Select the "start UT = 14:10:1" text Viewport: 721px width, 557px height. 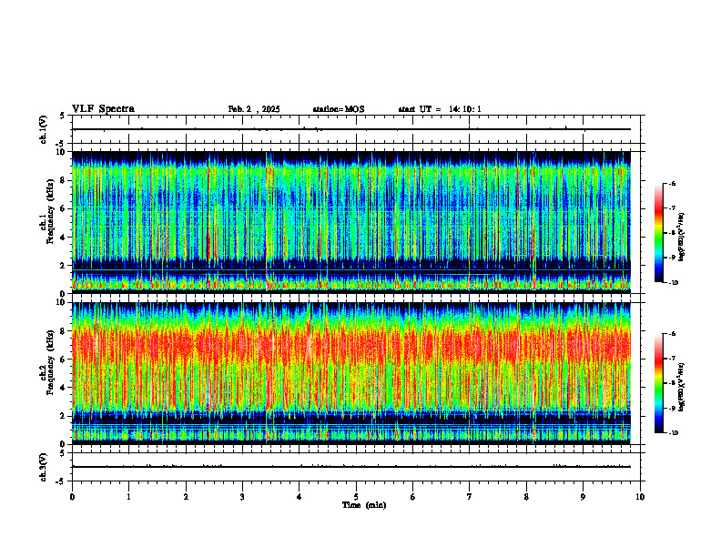[x=440, y=109]
